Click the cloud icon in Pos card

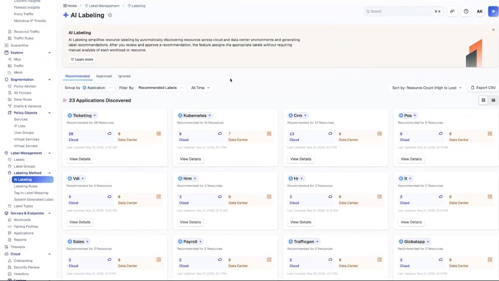point(441,134)
